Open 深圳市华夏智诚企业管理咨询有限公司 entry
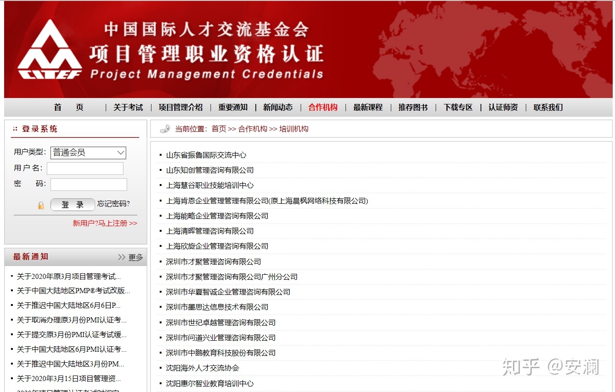The width and height of the screenshot is (615, 392). [228, 292]
